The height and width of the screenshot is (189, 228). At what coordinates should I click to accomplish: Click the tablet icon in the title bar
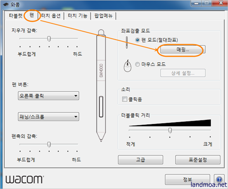pos(6,5)
